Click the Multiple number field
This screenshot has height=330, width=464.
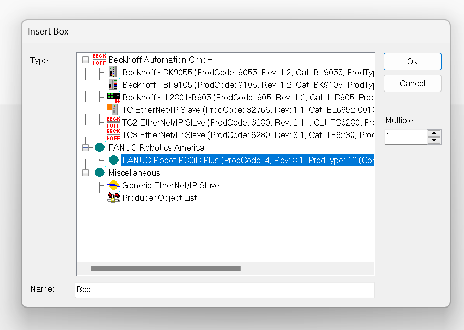(406, 136)
